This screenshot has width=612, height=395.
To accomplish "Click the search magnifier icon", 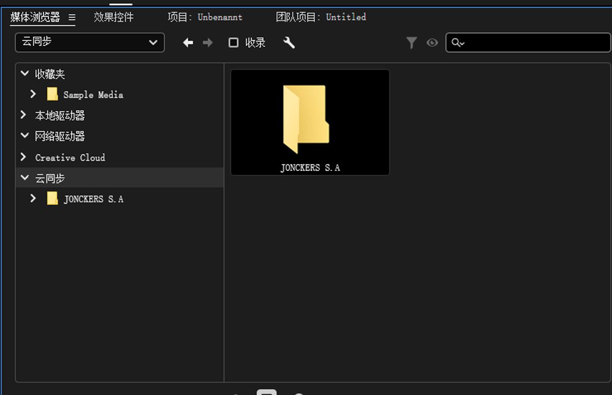I will point(456,43).
